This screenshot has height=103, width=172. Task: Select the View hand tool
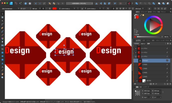[2, 74]
